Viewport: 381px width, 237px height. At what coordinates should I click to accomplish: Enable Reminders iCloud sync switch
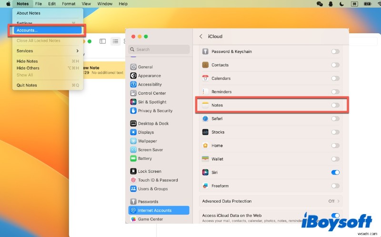[335, 92]
